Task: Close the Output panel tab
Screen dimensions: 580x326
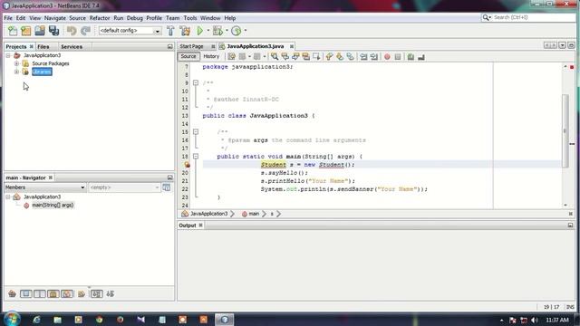Action: (x=200, y=225)
